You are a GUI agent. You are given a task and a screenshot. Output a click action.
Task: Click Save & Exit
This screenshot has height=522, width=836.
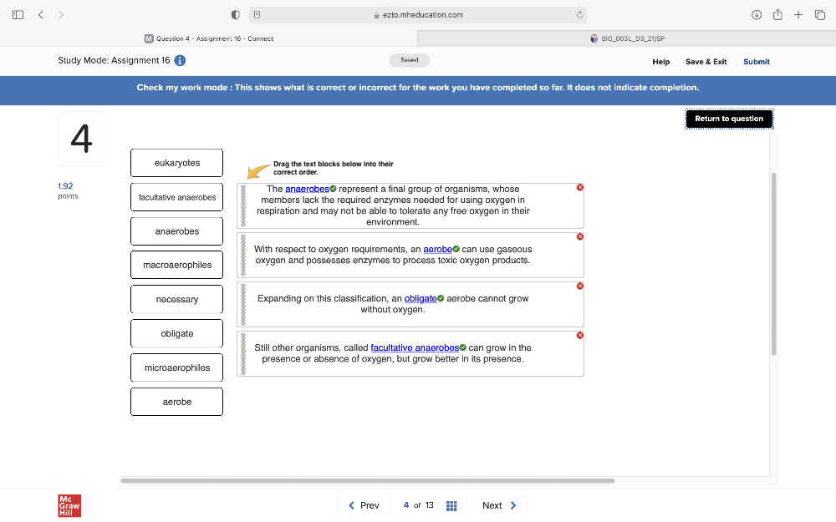click(706, 62)
